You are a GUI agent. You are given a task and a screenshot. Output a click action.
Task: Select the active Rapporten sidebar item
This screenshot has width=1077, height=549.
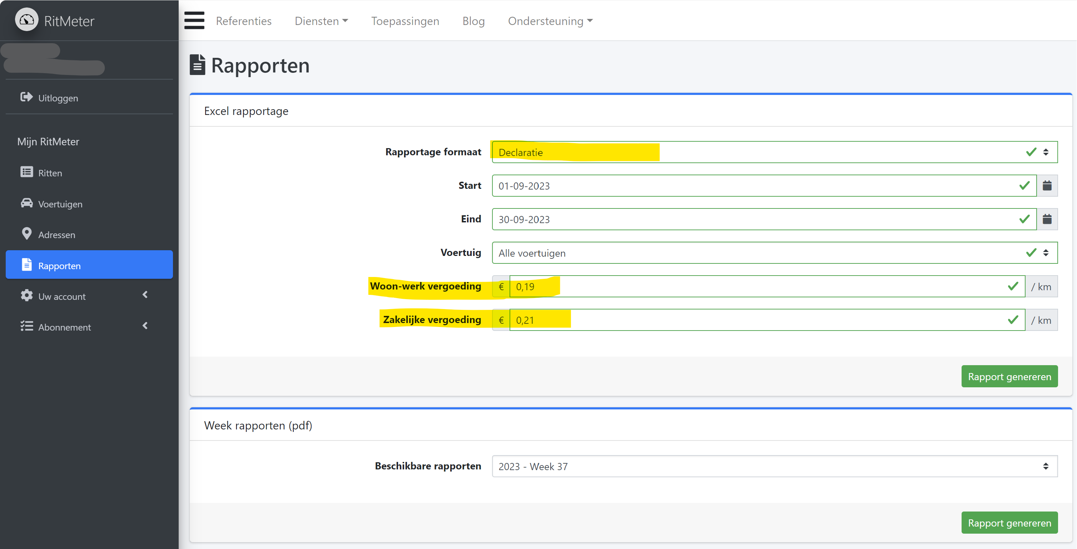pyautogui.click(x=89, y=265)
